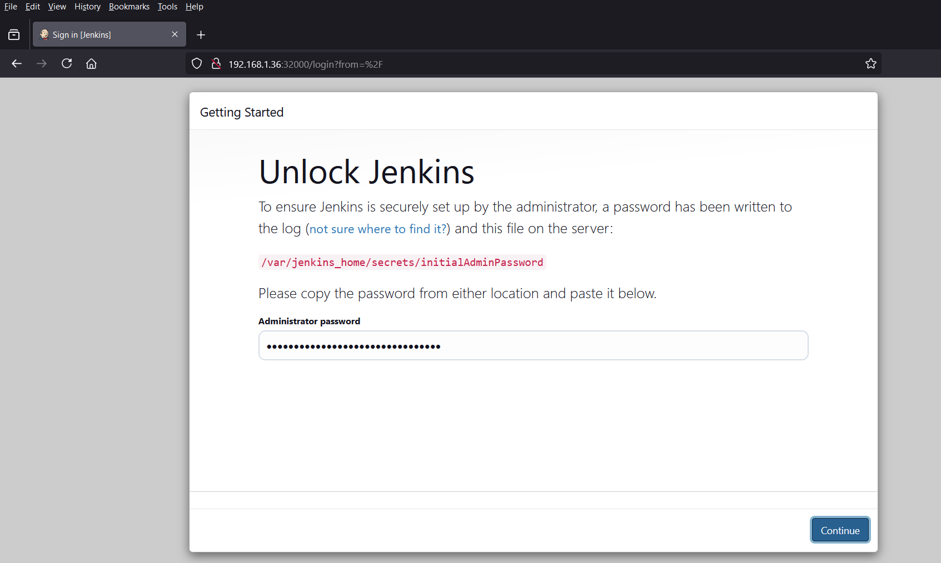Follow the 'not sure where to find it?' link

pos(378,229)
